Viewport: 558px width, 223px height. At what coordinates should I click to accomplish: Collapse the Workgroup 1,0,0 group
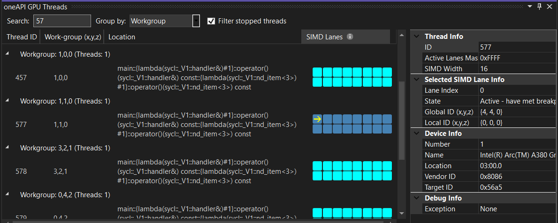pos(8,54)
